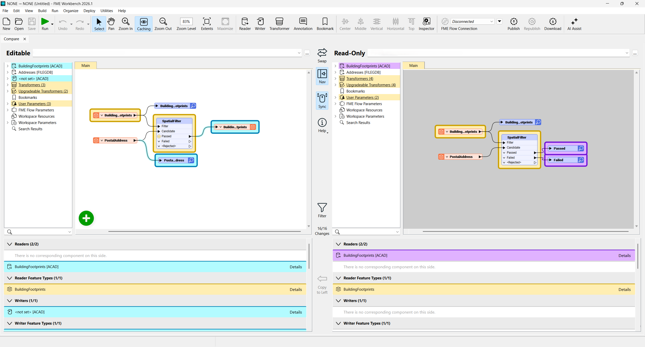Collapse Writers (1/1) section on Read-Only side
Viewport: 645px width, 347px height.
click(338, 301)
